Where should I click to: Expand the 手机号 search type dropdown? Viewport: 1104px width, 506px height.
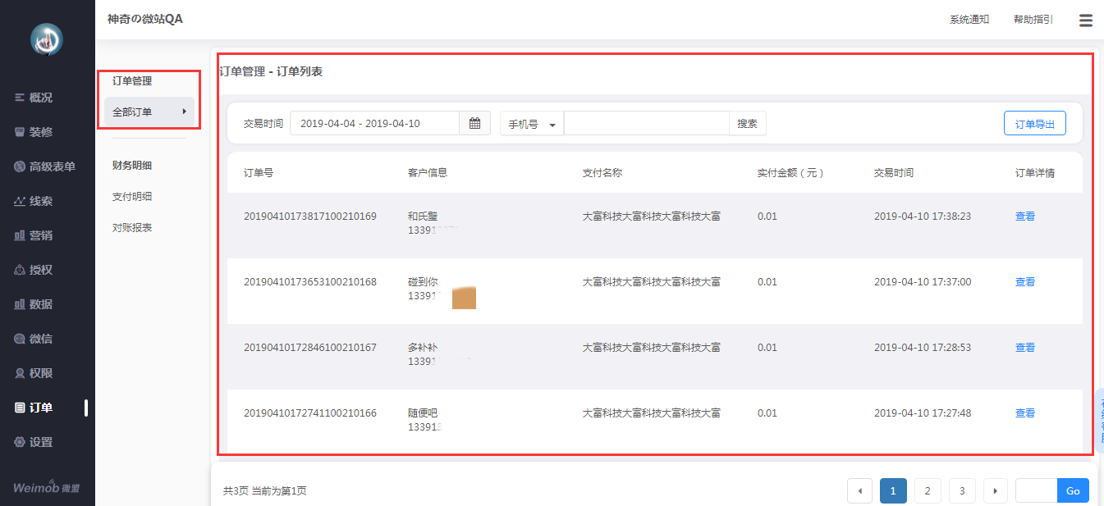(x=532, y=124)
